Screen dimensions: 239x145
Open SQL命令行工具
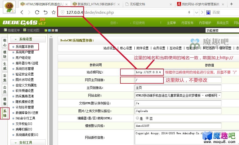point(25,118)
